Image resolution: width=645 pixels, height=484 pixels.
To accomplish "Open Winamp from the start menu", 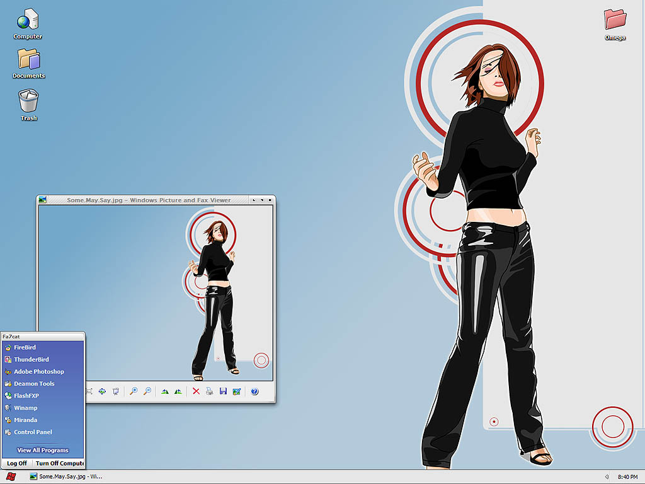I will [25, 408].
